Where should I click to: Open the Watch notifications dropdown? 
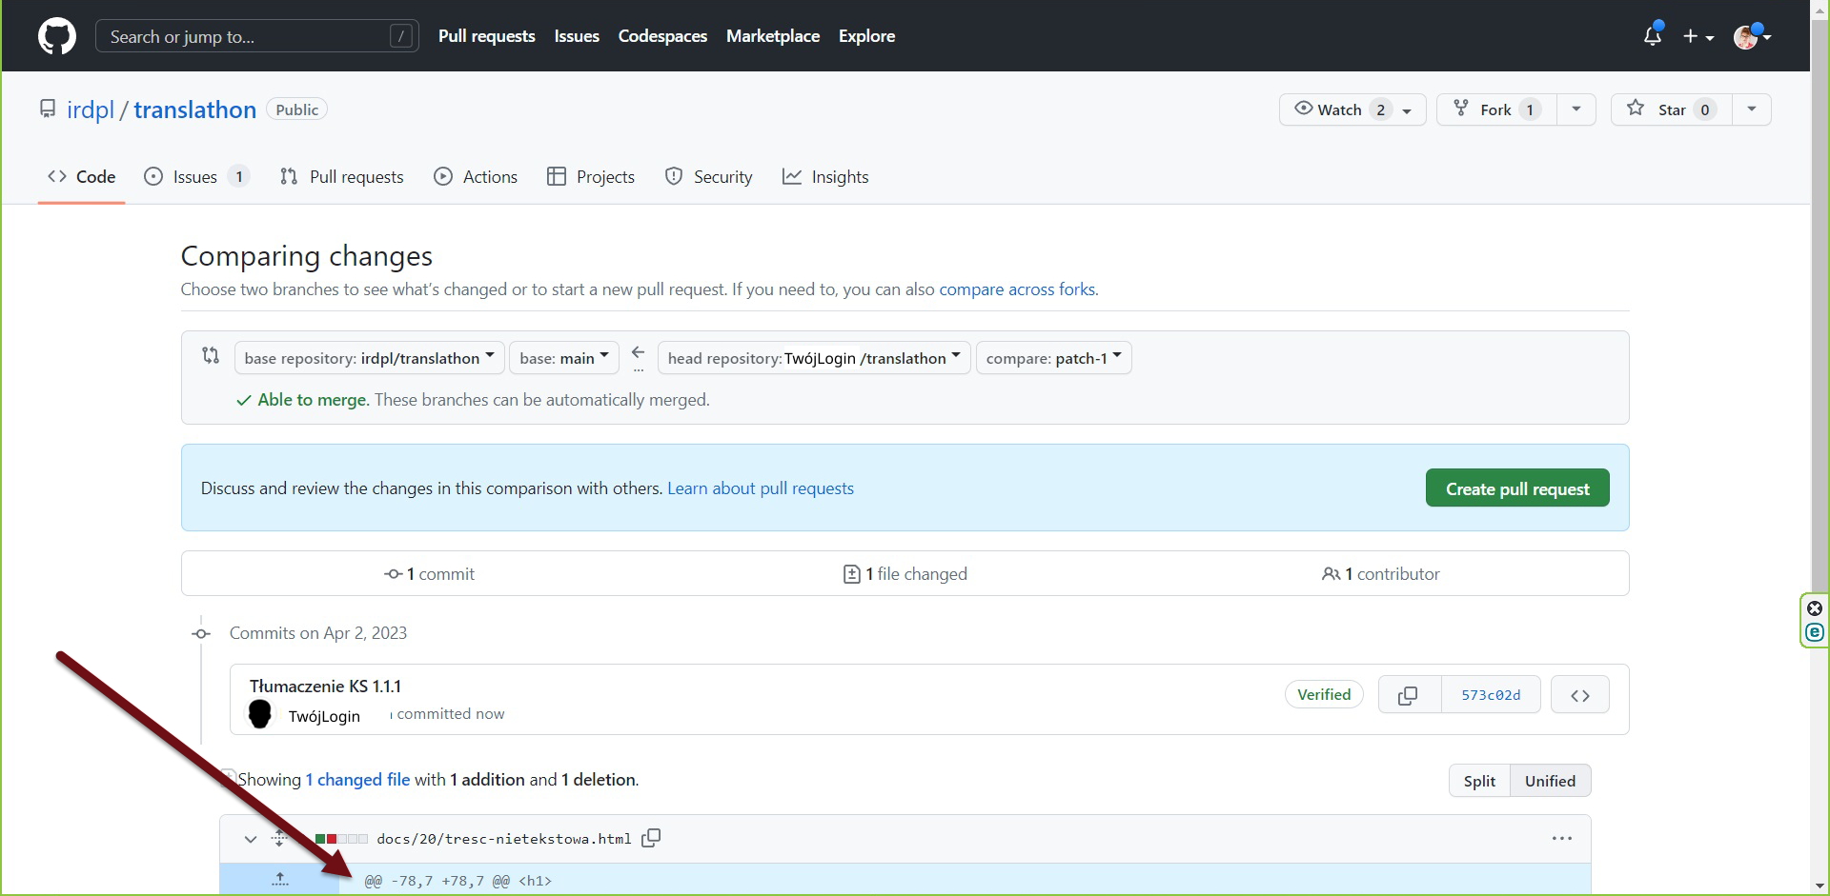coord(1352,110)
